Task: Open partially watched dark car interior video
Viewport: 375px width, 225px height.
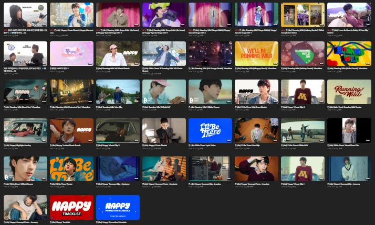Action: 118,131
